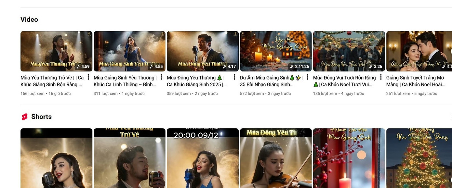Image resolution: width=452 pixels, height=188 pixels.
Task: Open three-dot menu for Mùa Giáng Sinh Yêu Thương video
Action: tap(161, 77)
